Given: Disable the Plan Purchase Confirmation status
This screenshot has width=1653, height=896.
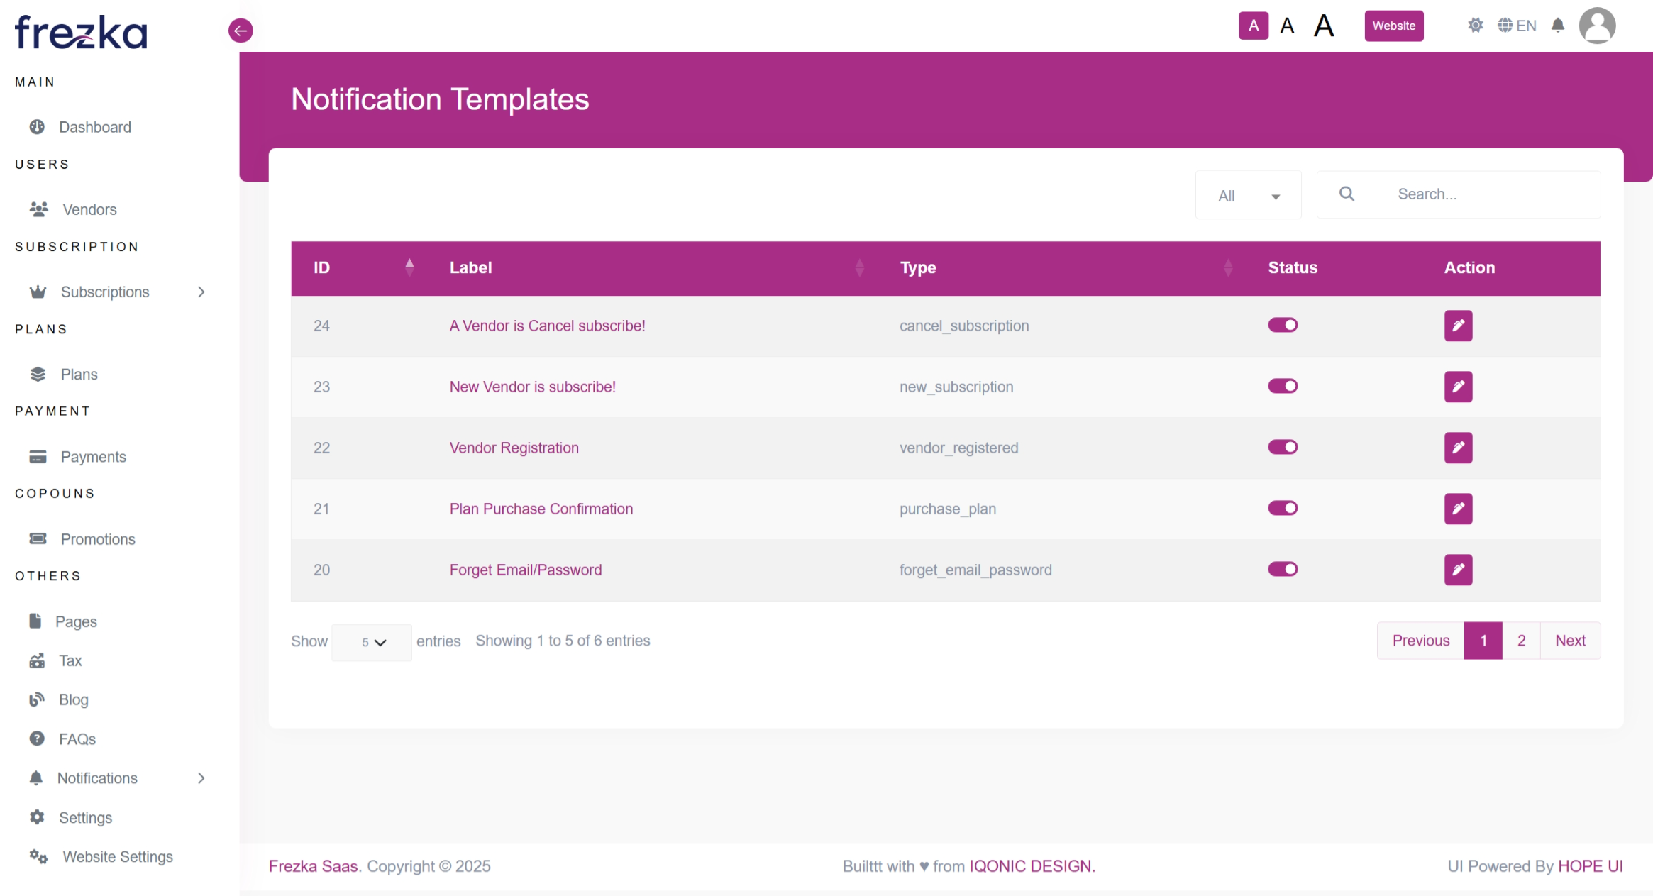Looking at the screenshot, I should pyautogui.click(x=1283, y=509).
